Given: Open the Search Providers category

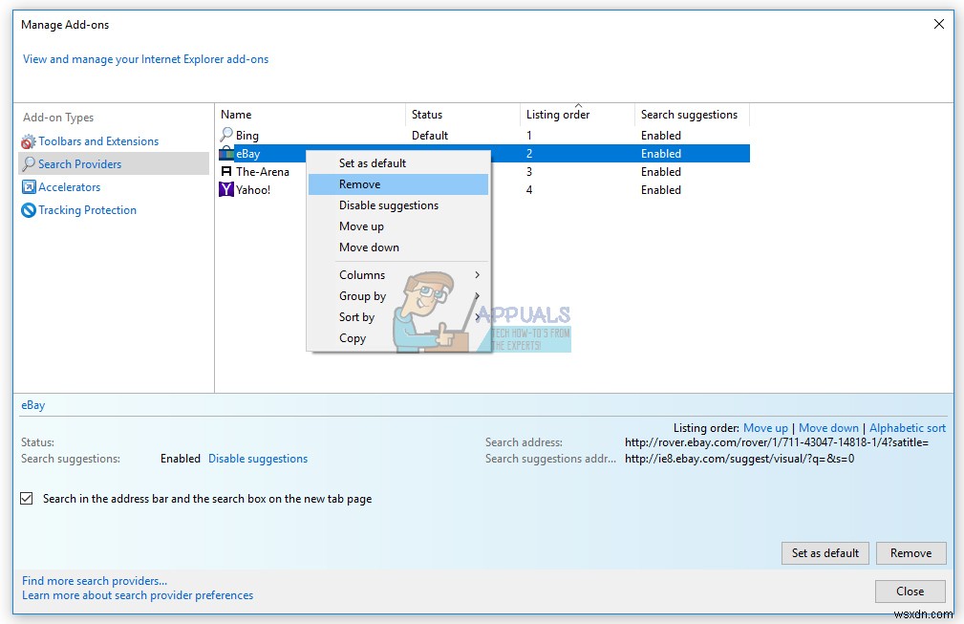Looking at the screenshot, I should 82,163.
